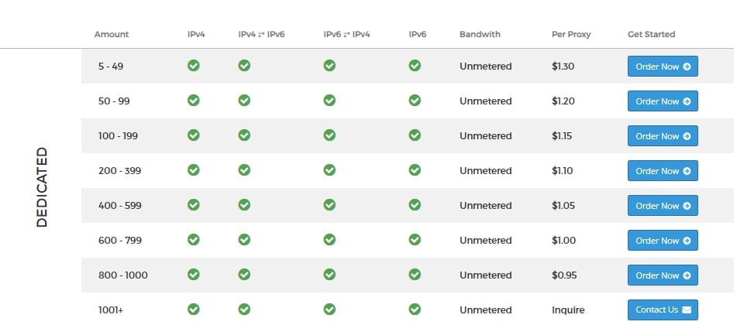Order Now for 800 - 1000 proxies
Image resolution: width=737 pixels, height=325 pixels.
(663, 275)
